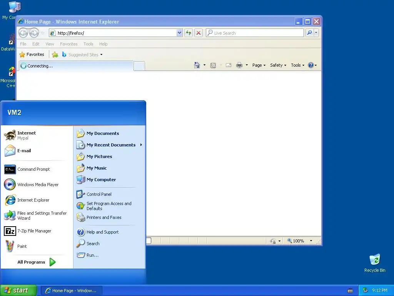Image resolution: width=394 pixels, height=296 pixels.
Task: Select the Connecting... tab
Action: click(76, 66)
